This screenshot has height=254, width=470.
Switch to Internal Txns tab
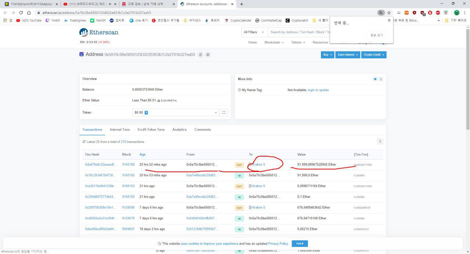pos(120,130)
